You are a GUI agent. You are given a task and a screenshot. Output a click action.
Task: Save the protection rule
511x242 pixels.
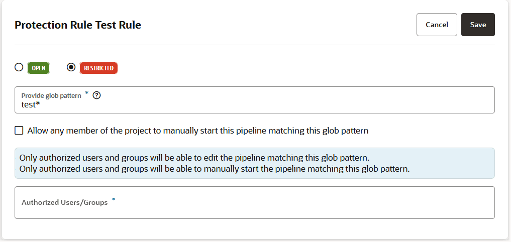478,25
